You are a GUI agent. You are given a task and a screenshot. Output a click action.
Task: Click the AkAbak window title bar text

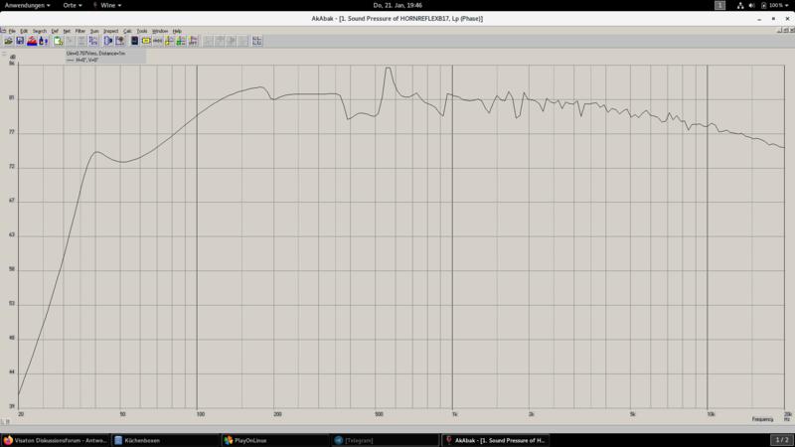click(x=397, y=18)
